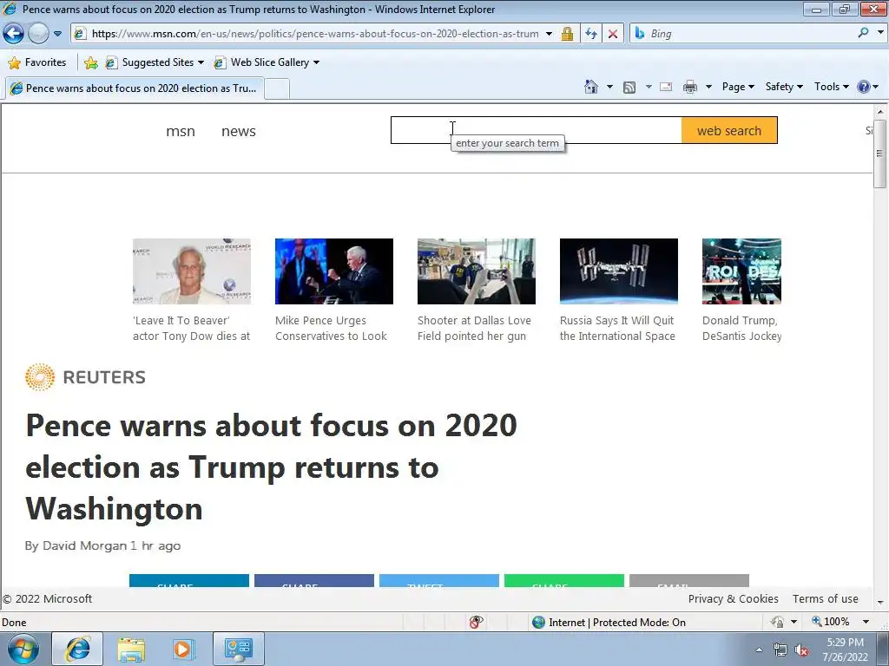The height and width of the screenshot is (666, 889).
Task: Click the scrollbar down arrow
Action: 880,603
